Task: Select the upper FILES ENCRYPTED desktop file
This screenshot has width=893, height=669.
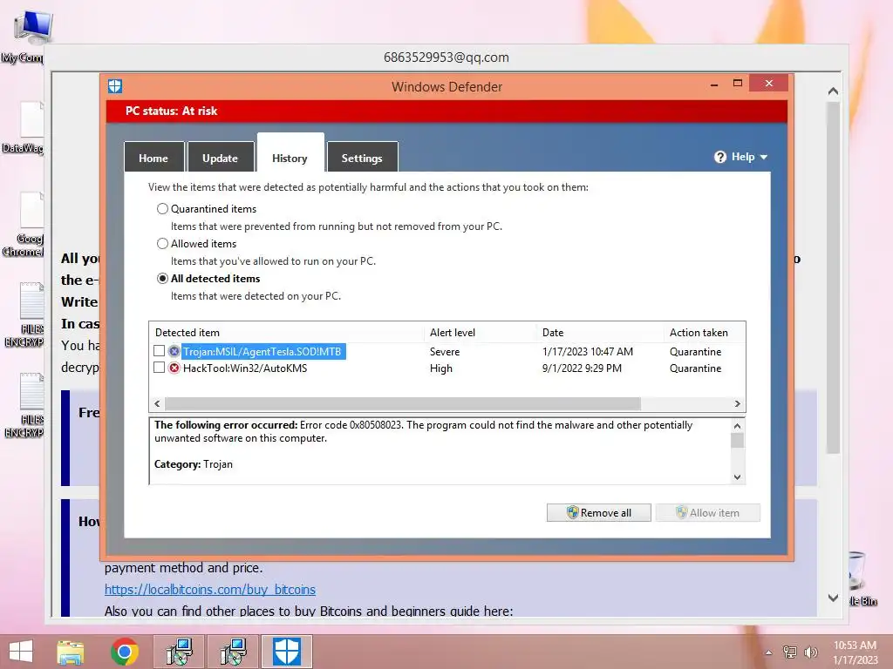Action: coord(31,301)
